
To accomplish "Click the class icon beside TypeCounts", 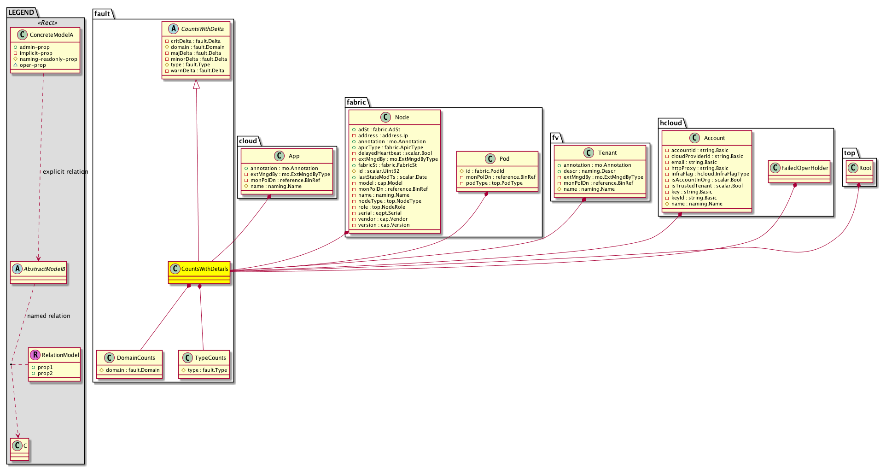I will [x=188, y=358].
